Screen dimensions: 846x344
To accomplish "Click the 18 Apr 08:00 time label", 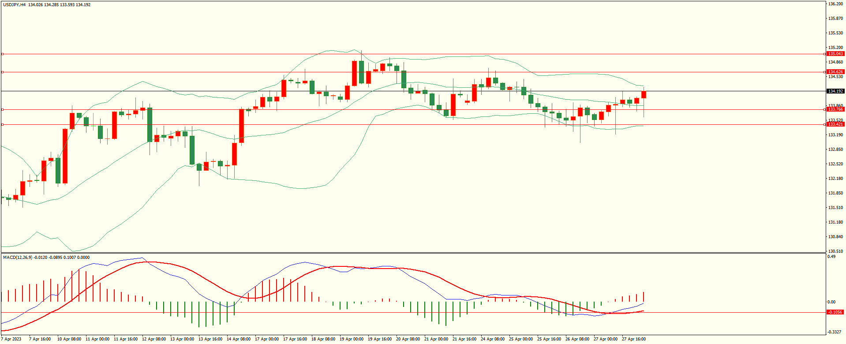I will pos(323,339).
